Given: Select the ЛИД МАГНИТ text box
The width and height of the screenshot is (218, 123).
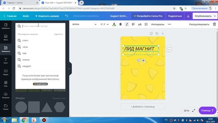Looking at the screenshot, I should (x=141, y=49).
